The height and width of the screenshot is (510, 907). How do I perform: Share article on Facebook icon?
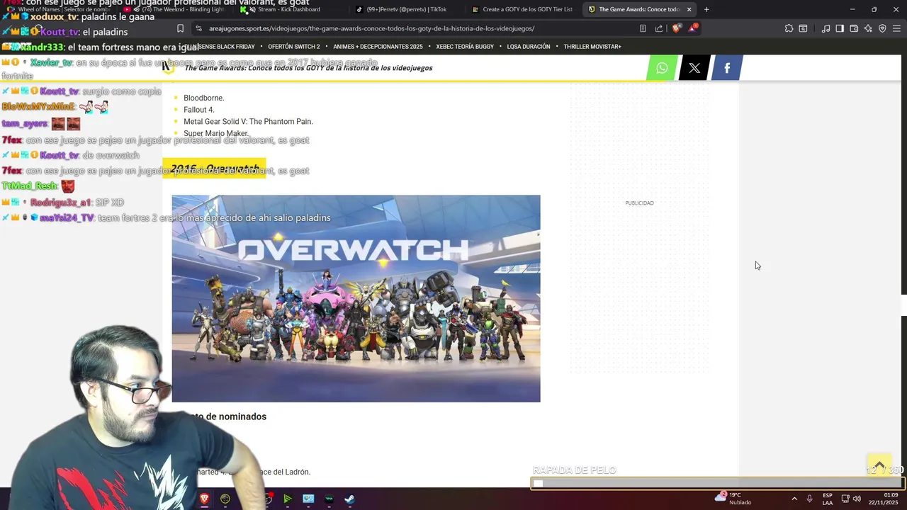click(727, 68)
